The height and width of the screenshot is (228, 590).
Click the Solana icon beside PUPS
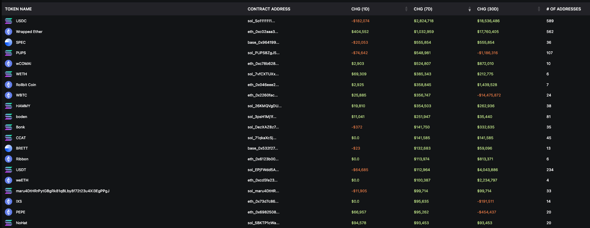(9, 53)
